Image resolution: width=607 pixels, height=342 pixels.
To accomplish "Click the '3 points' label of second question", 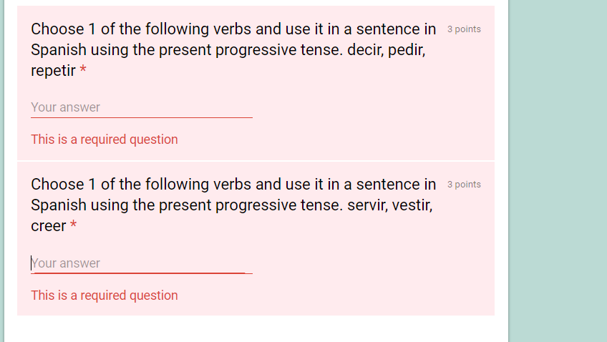I will 464,185.
